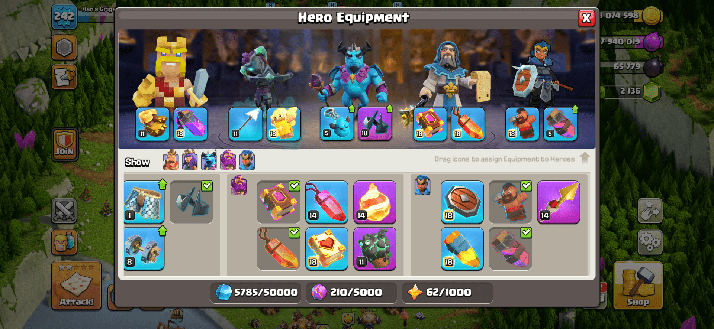
Task: Select the level 14 Rocket Spear equipment
Action: pyautogui.click(x=559, y=202)
